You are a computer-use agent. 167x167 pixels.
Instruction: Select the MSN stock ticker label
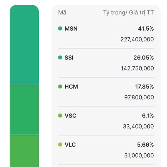(71, 29)
